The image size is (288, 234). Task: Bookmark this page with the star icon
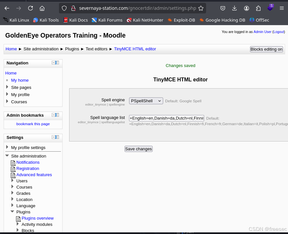click(201, 8)
